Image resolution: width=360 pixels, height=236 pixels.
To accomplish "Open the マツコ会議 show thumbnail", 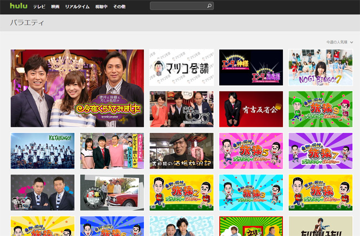I will click(181, 68).
